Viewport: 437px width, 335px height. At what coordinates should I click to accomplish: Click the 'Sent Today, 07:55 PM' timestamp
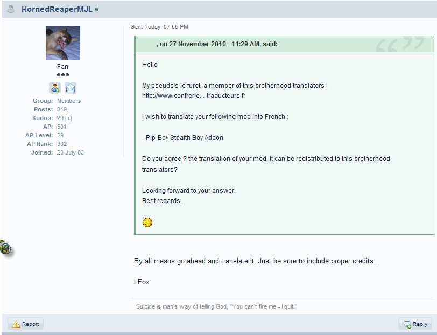click(x=159, y=26)
